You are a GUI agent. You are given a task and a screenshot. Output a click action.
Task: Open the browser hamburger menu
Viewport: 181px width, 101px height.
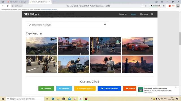coord(162,2)
